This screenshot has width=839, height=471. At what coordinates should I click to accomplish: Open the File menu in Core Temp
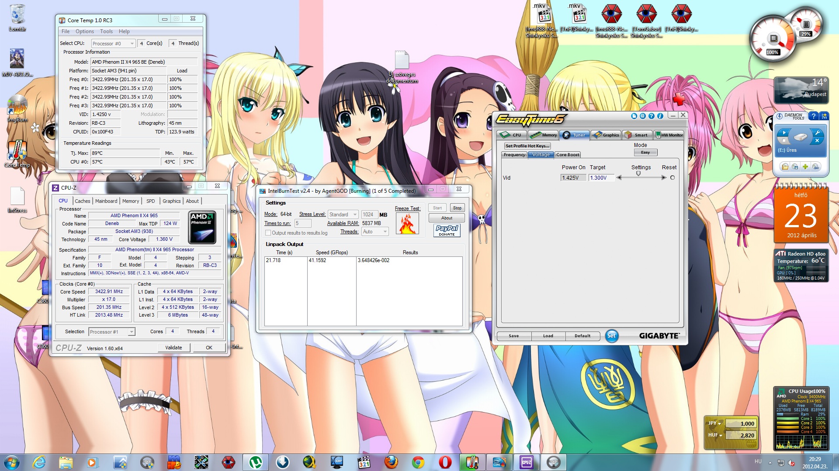point(66,31)
